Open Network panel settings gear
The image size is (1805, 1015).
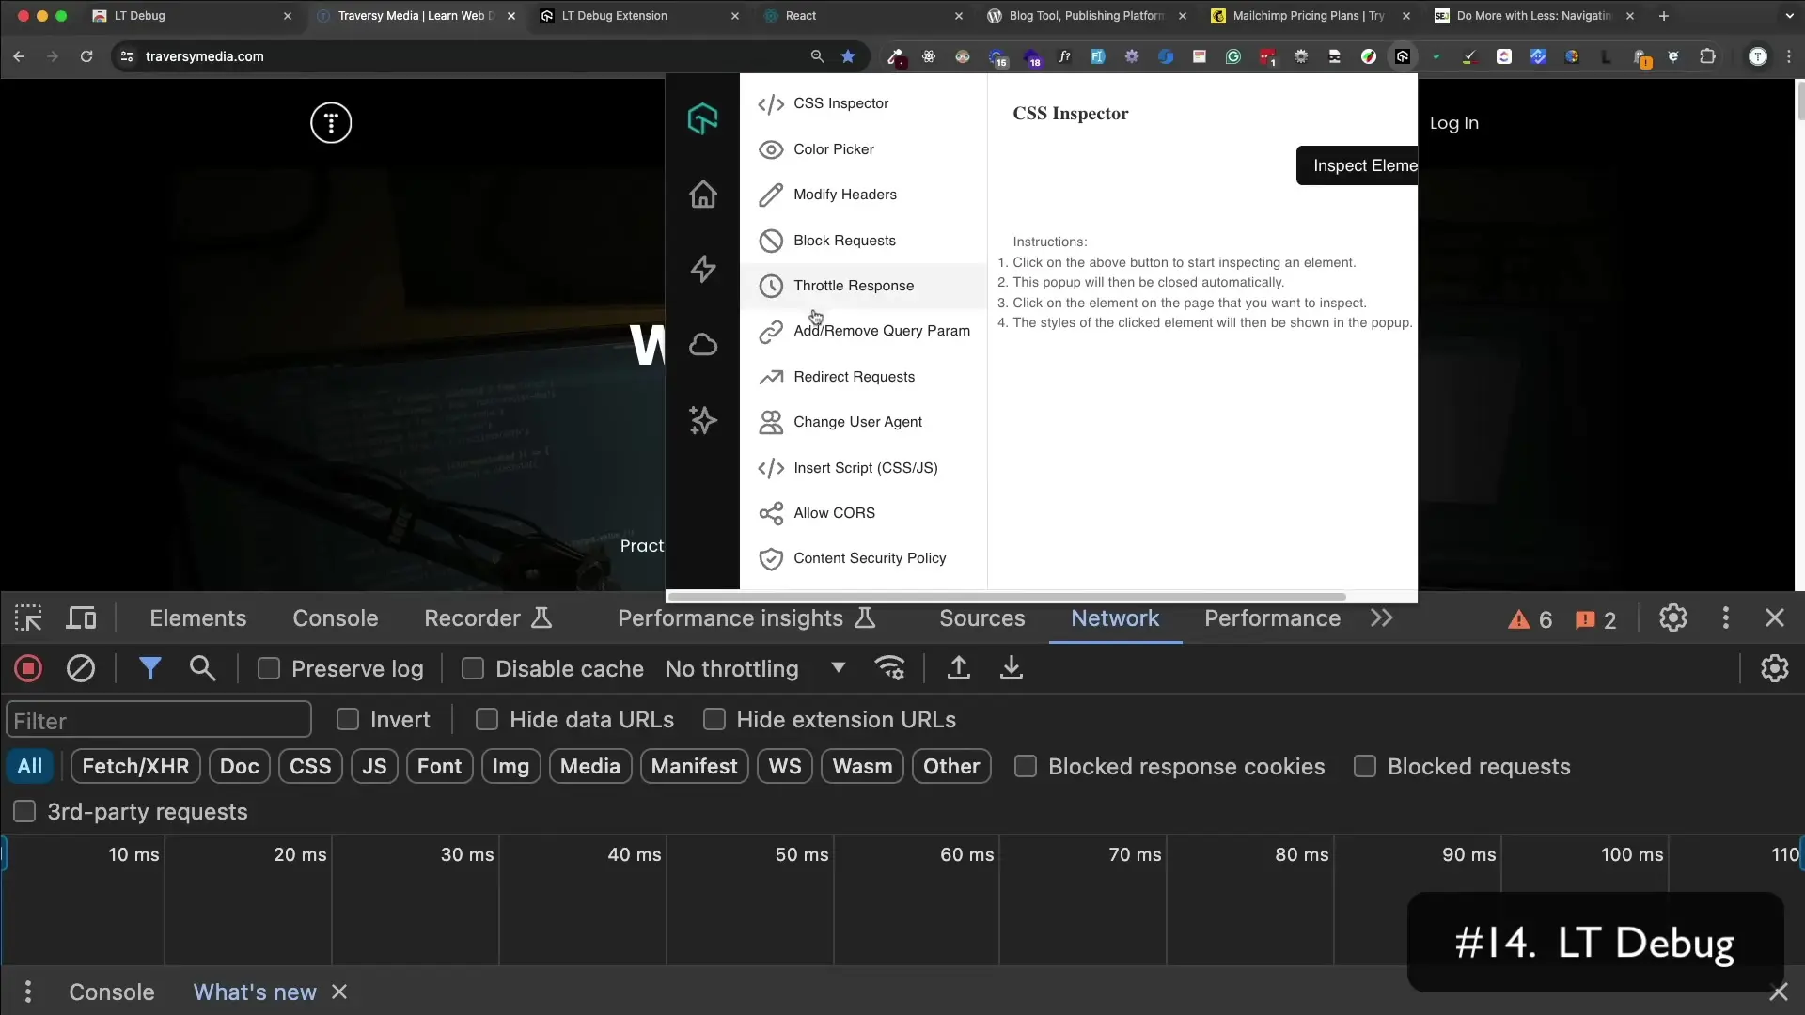[x=1774, y=669]
